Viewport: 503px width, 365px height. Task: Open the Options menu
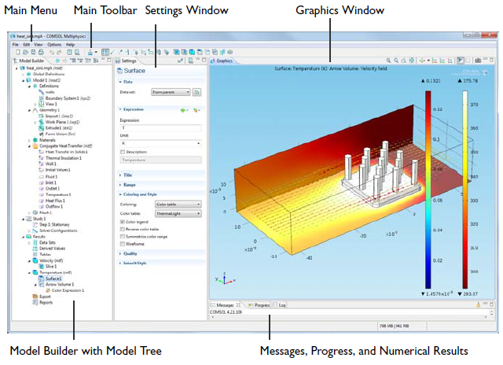(x=54, y=45)
